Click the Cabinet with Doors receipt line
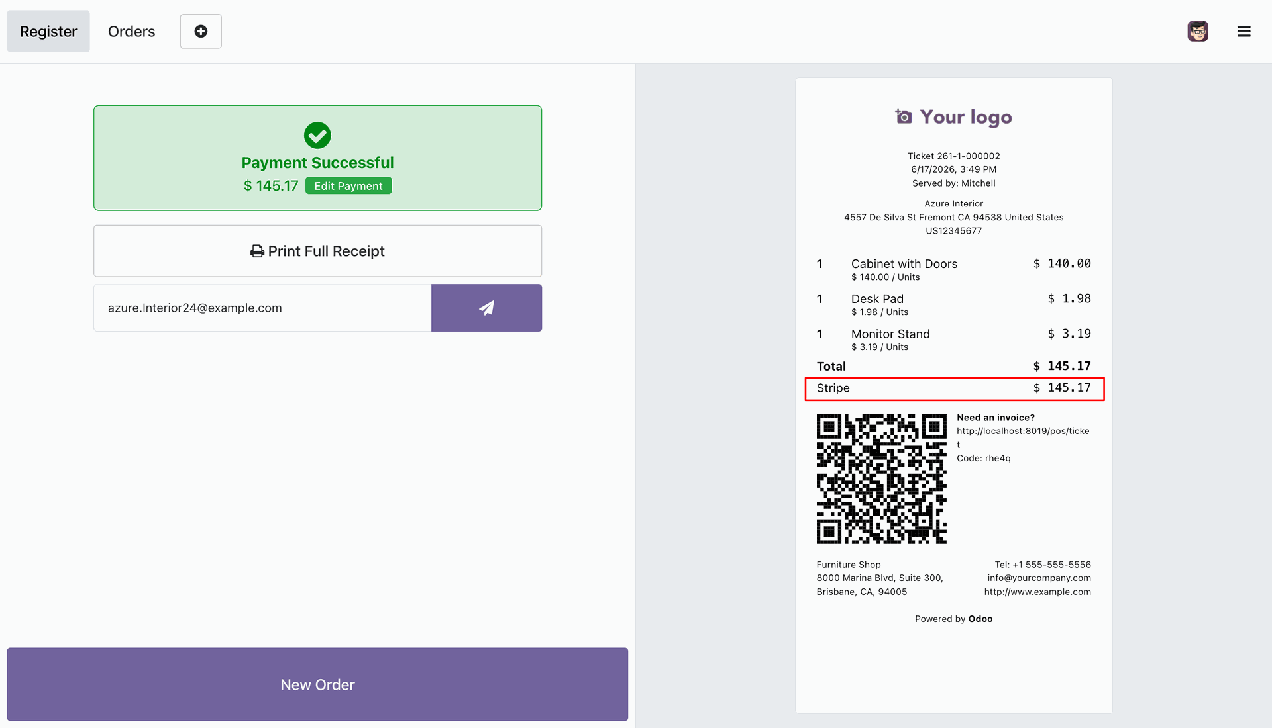The image size is (1272, 728). pyautogui.click(x=954, y=269)
